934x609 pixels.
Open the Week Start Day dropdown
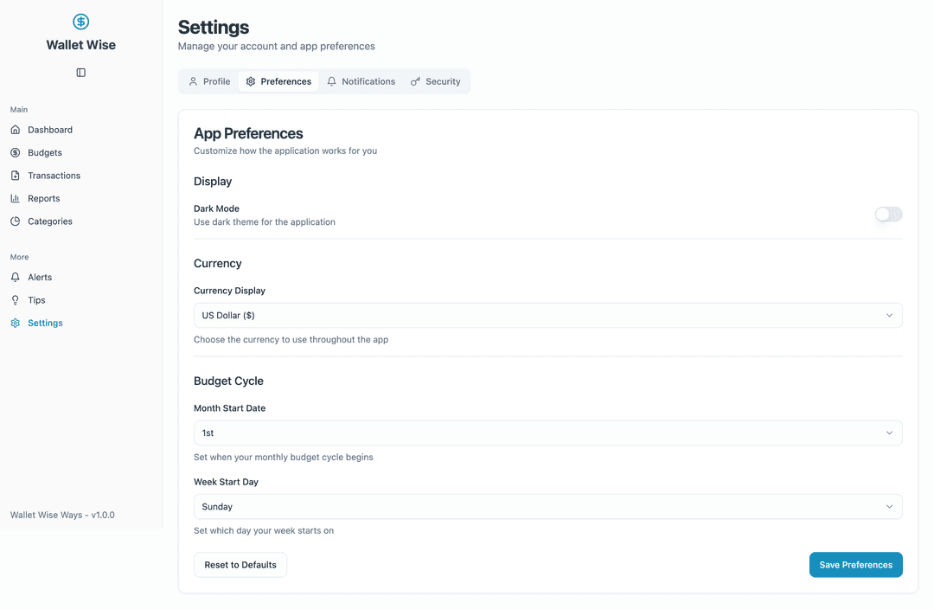(x=548, y=506)
